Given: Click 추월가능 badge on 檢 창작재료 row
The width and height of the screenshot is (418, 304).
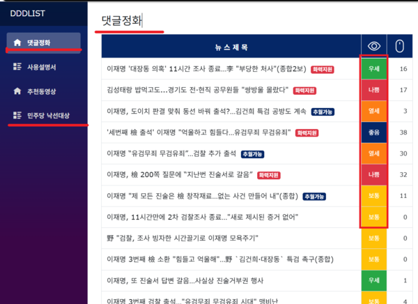Looking at the screenshot, I should pos(314,197).
